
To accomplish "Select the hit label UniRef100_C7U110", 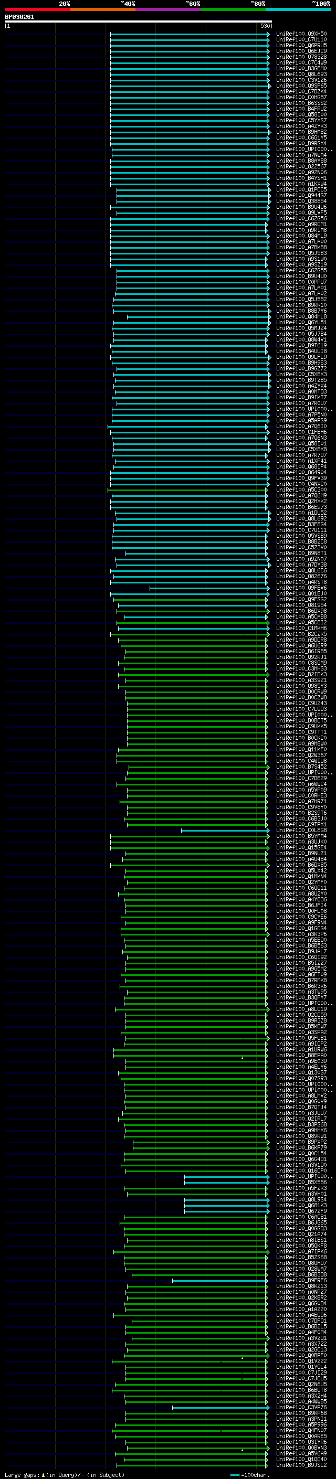I will click(301, 40).
